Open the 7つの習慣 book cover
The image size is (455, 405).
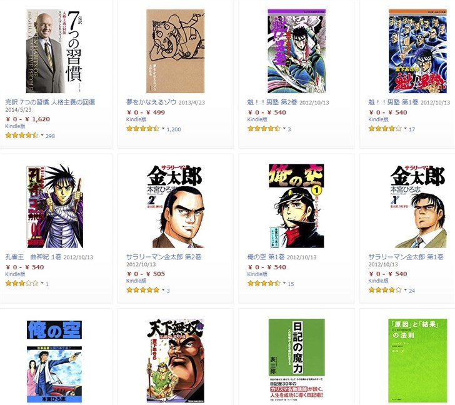tap(54, 51)
